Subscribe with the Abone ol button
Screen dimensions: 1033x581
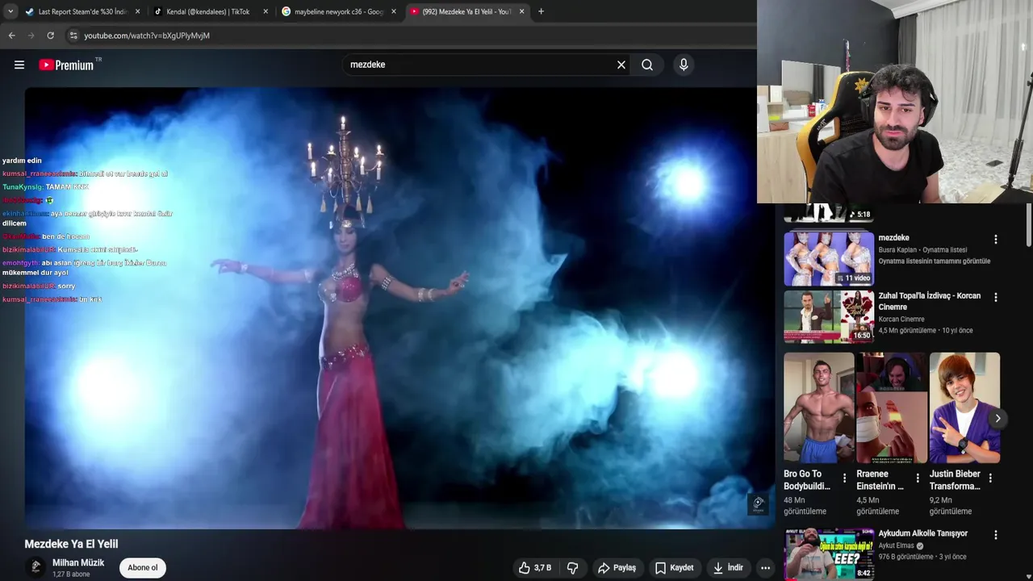tap(143, 567)
